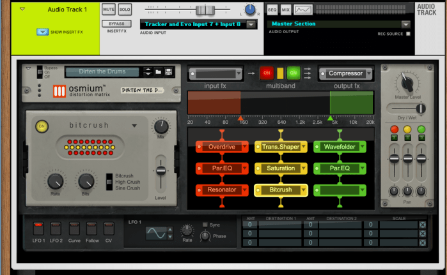Click the LFO 1 sine waveform display
Image resolution: width=447 pixels, height=275 pixels.
tap(157, 234)
